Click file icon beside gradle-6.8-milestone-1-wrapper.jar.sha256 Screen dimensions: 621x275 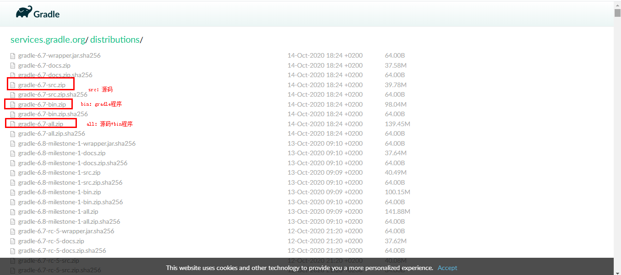click(x=13, y=143)
